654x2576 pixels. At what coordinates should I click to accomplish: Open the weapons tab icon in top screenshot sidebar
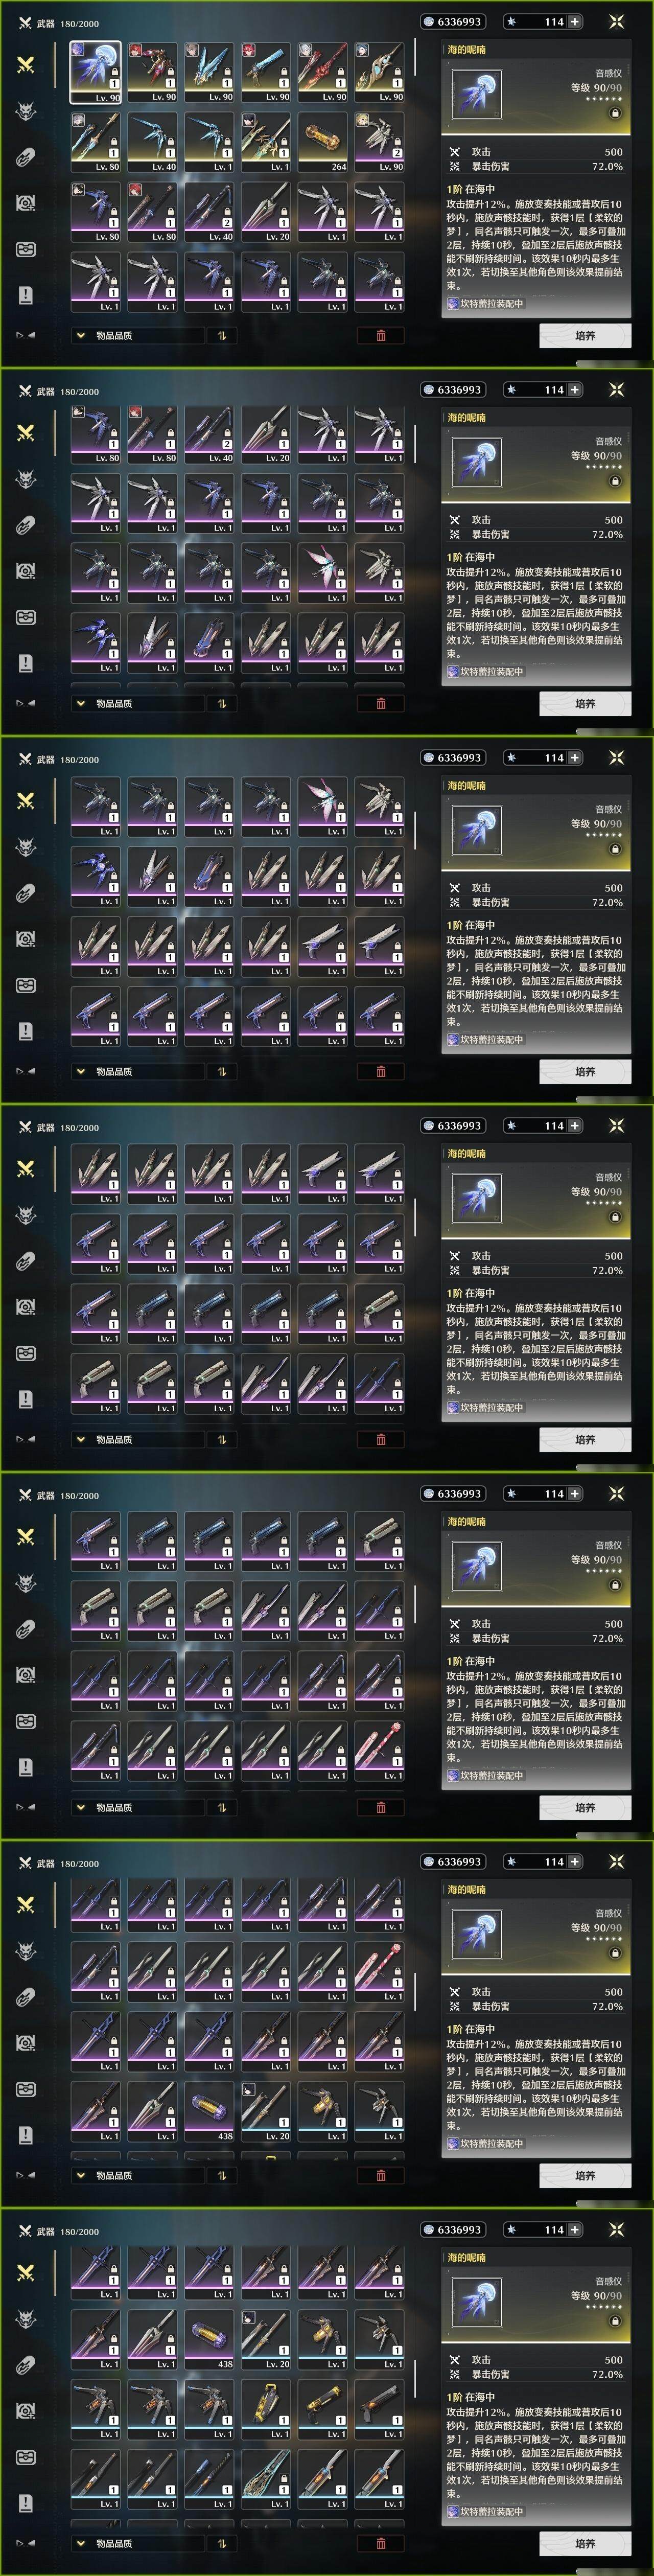click(x=26, y=64)
